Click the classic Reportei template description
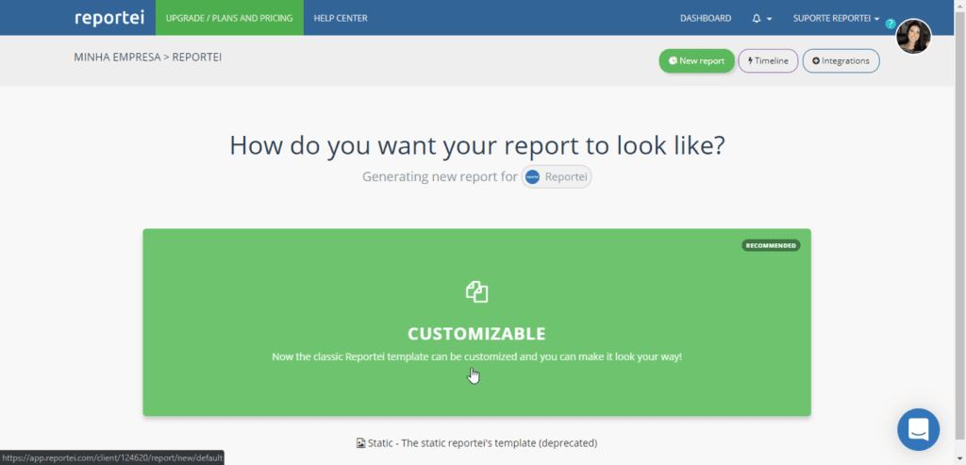The width and height of the screenshot is (966, 465). pyautogui.click(x=476, y=357)
